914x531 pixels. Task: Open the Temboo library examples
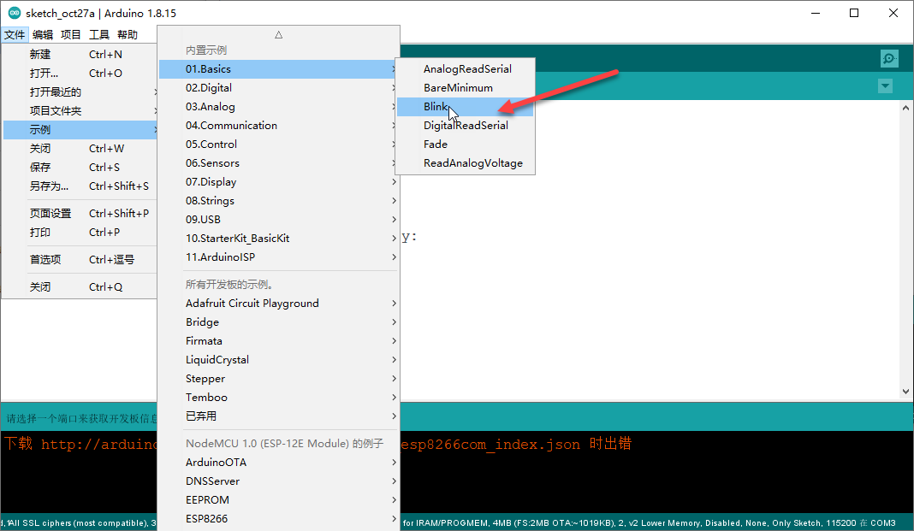point(279,397)
